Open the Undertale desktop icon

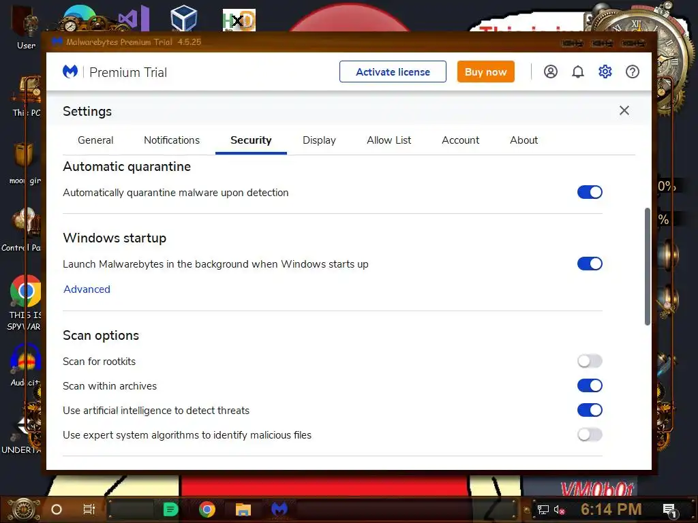point(22,434)
